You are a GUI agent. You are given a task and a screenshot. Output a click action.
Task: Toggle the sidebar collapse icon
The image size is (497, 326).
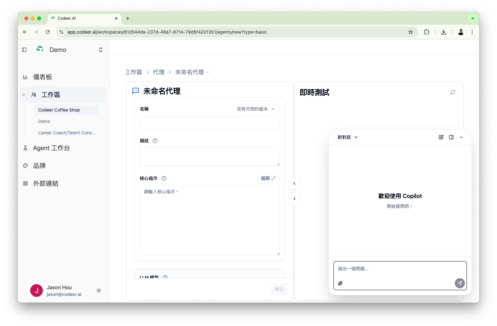click(x=24, y=49)
